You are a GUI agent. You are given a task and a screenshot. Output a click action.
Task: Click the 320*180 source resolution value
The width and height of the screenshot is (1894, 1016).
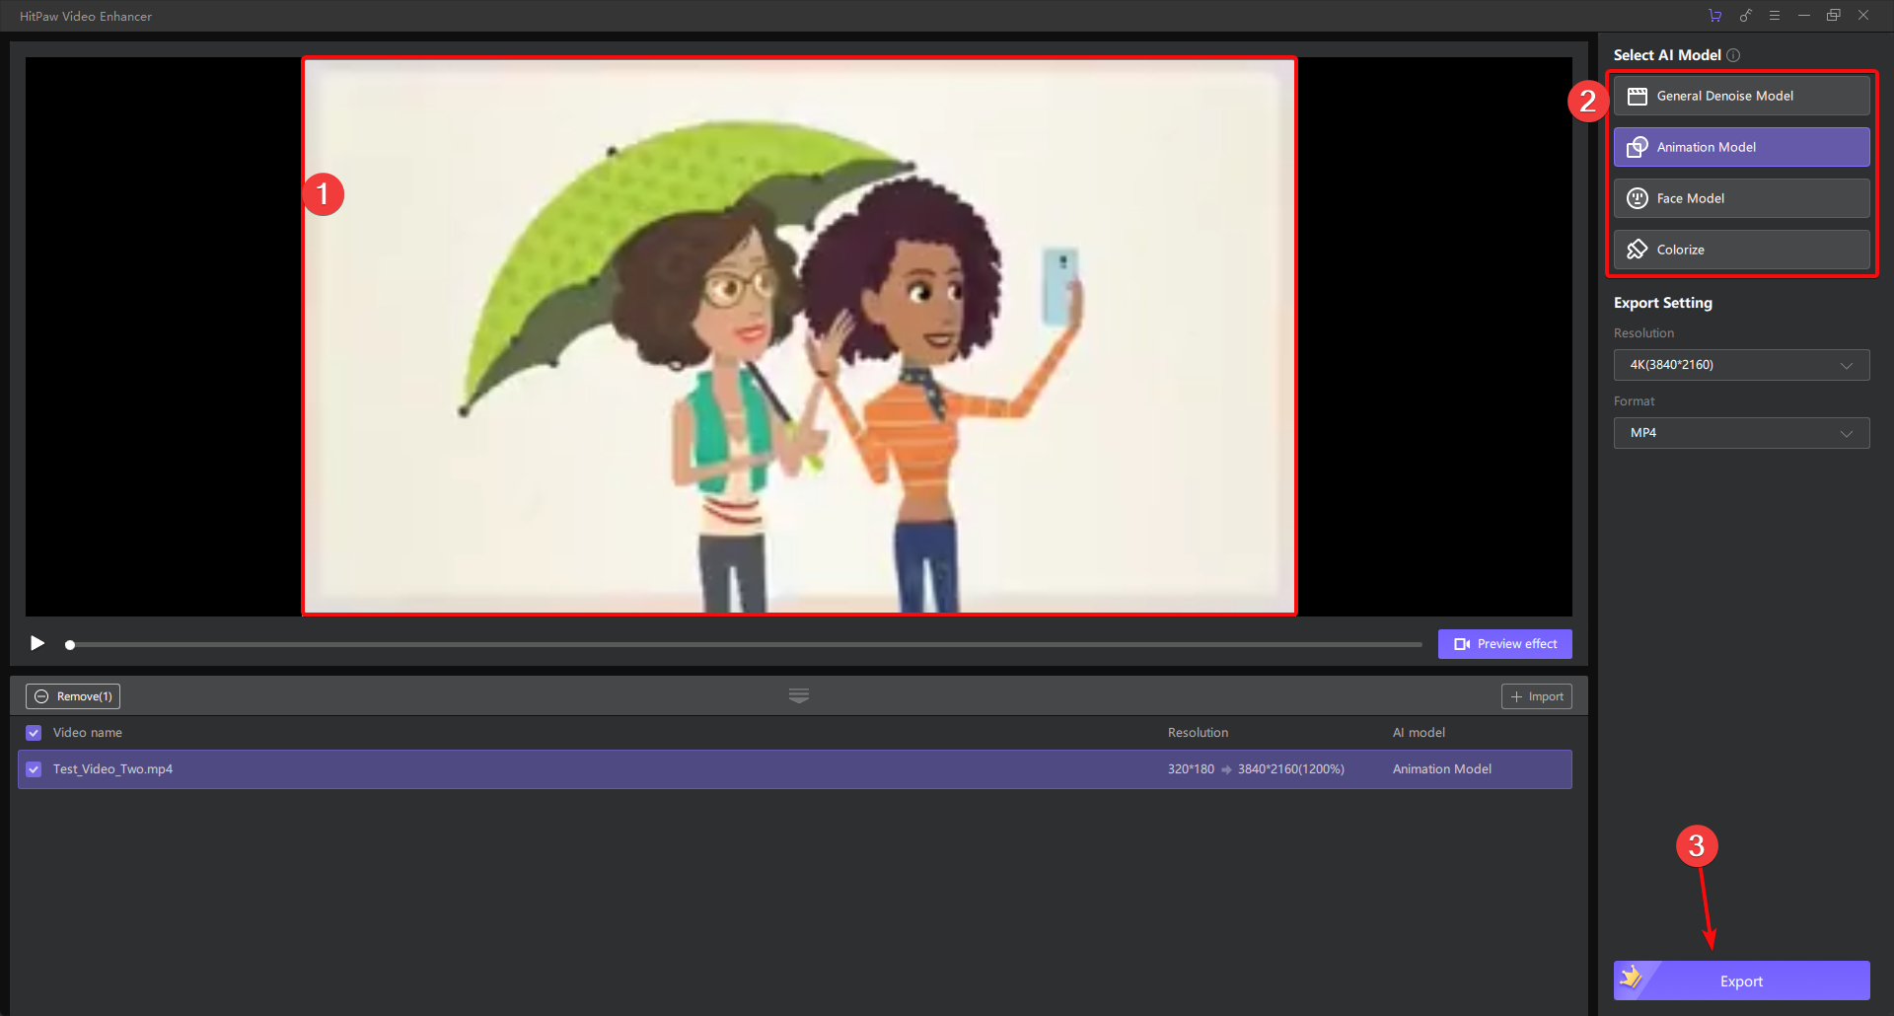(x=1191, y=769)
